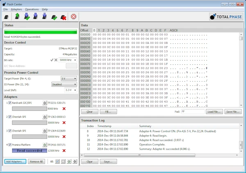Click the Transaction Log Clear button

[90, 162]
